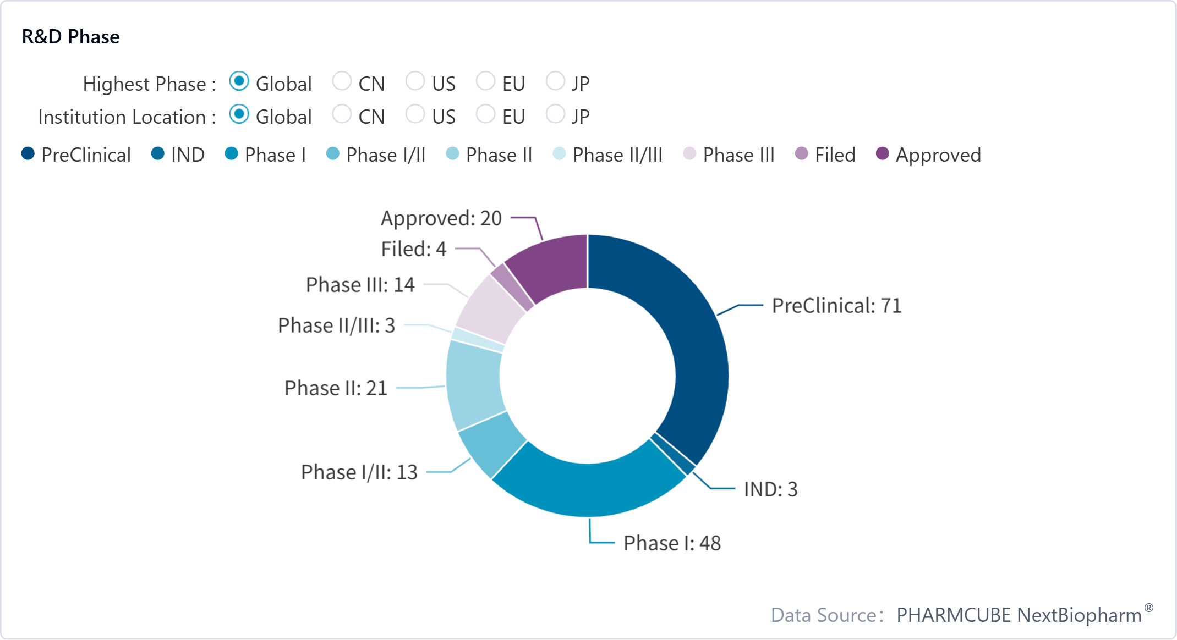Select JP for Institution Location

click(x=555, y=114)
